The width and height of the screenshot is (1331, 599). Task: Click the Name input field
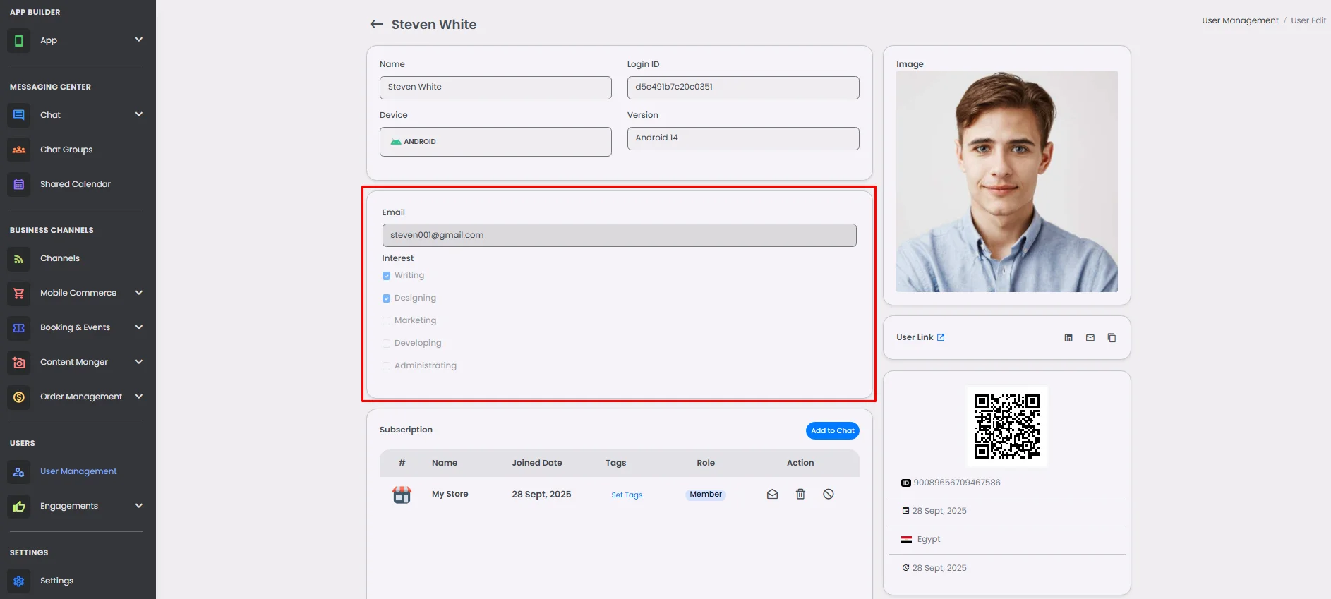pyautogui.click(x=495, y=87)
